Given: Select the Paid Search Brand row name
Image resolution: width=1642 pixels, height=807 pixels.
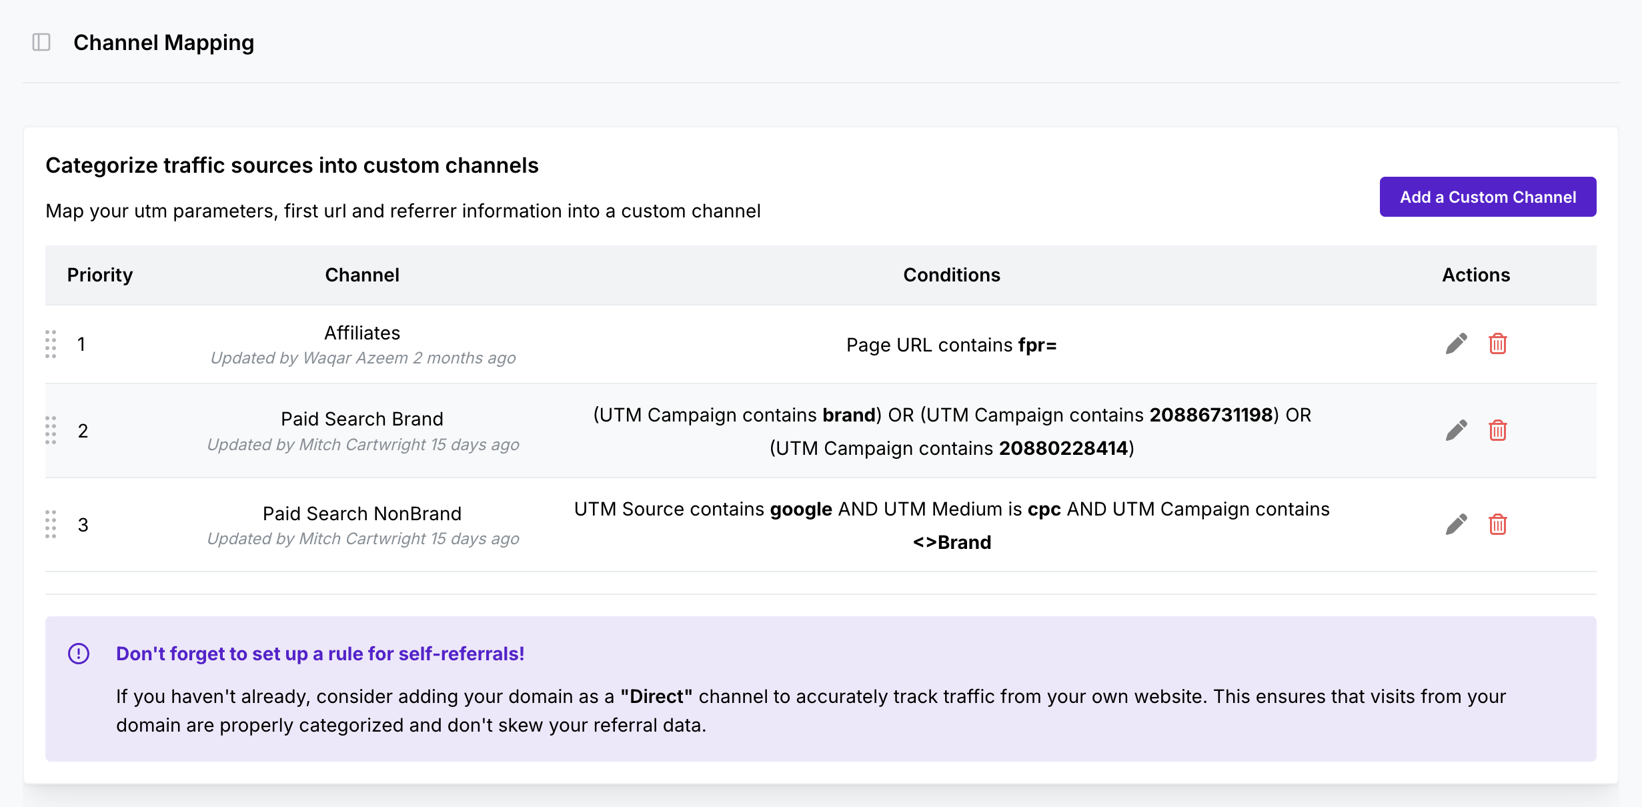Looking at the screenshot, I should [362, 419].
